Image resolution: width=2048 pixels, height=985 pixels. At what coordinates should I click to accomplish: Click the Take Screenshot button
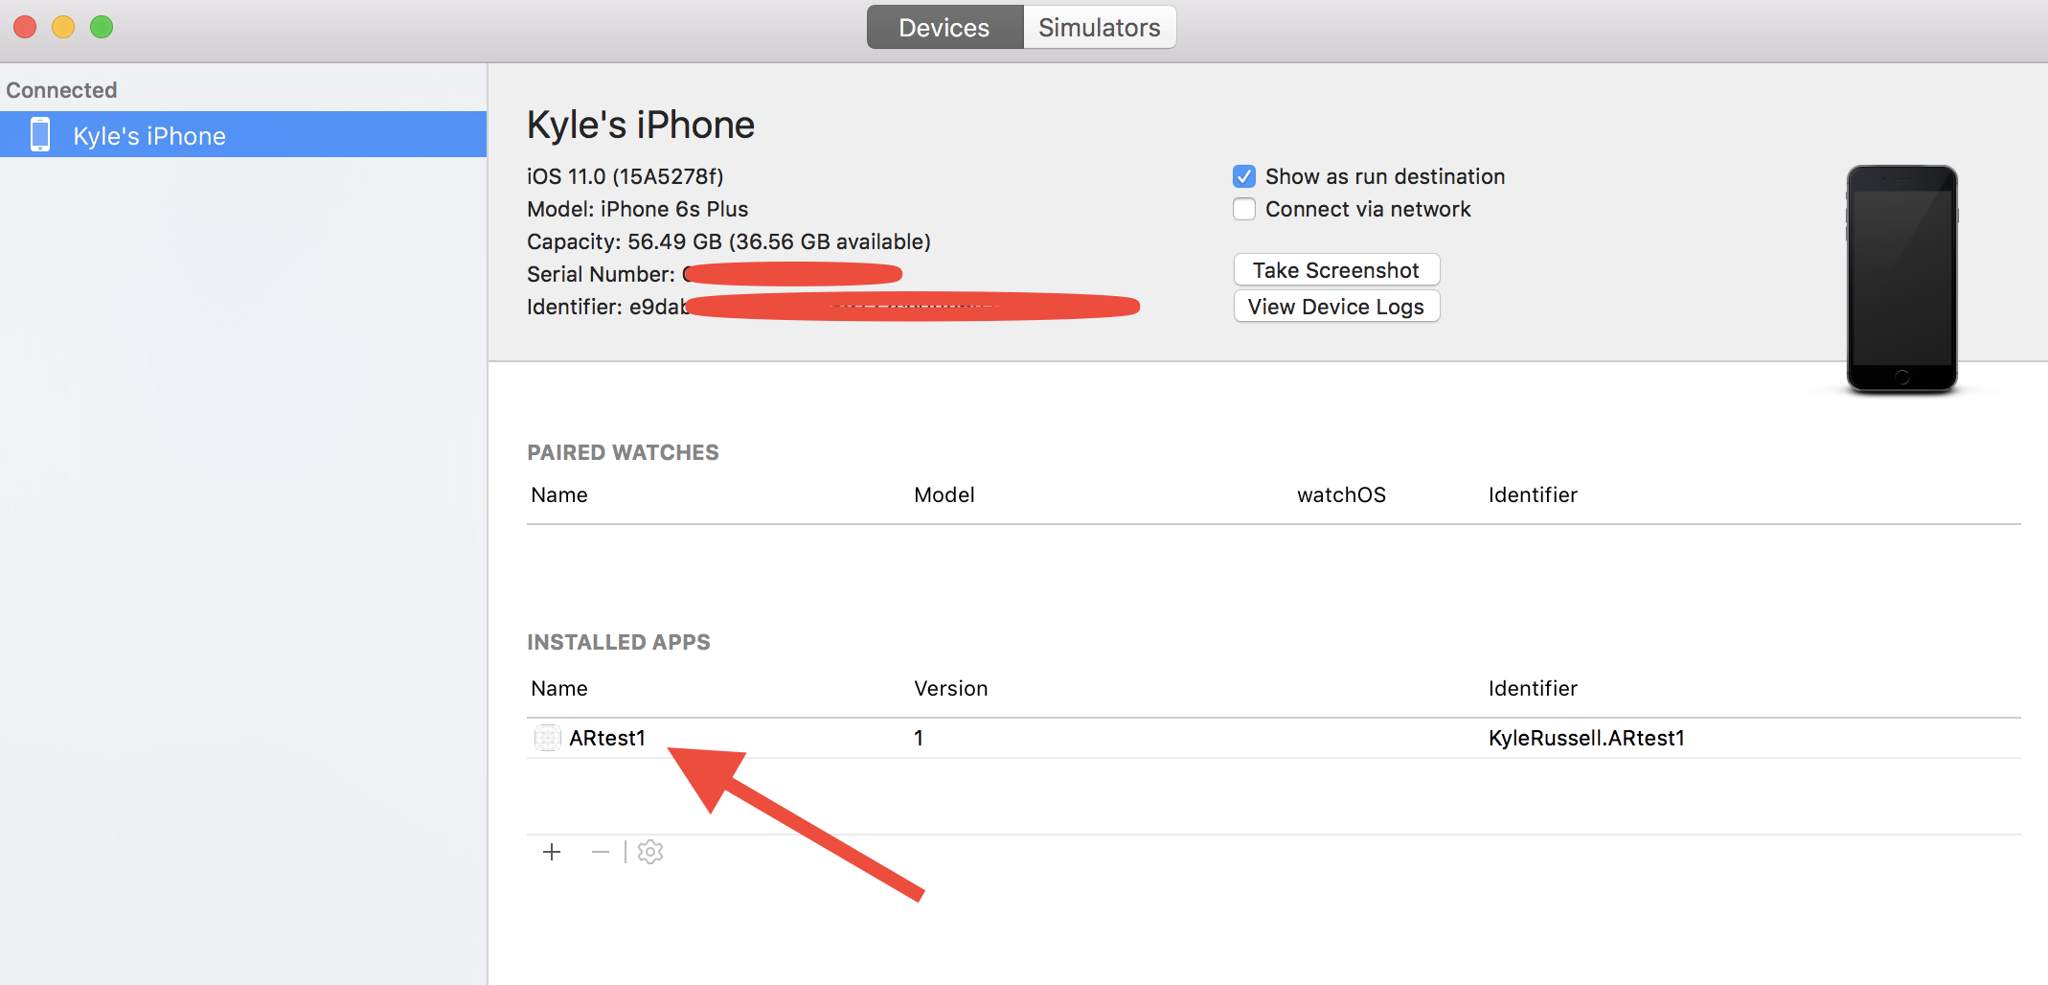tap(1336, 270)
